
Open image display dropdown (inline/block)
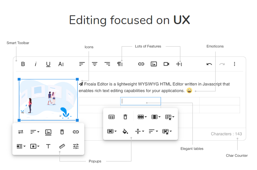point(21,146)
